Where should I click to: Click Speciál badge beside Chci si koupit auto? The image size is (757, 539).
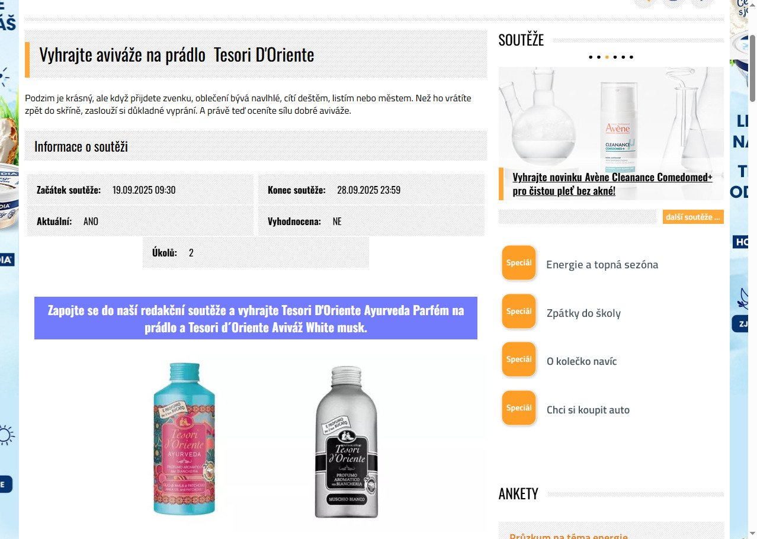click(519, 408)
